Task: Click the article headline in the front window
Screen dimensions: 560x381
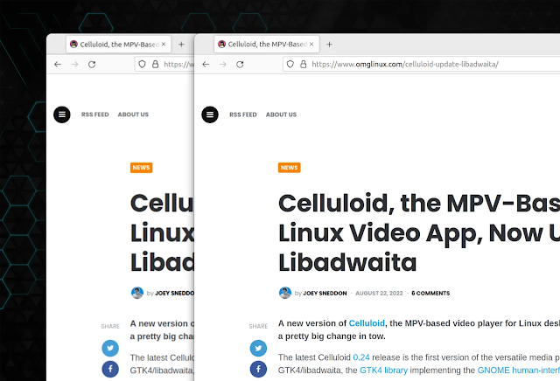Action: coord(419,232)
